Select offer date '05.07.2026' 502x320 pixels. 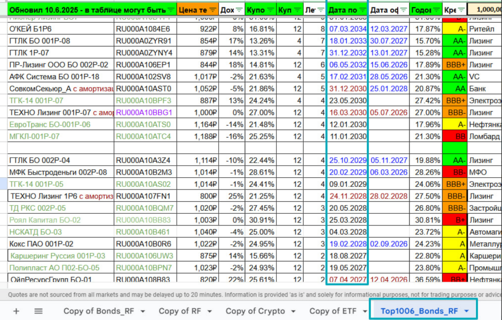(389, 113)
